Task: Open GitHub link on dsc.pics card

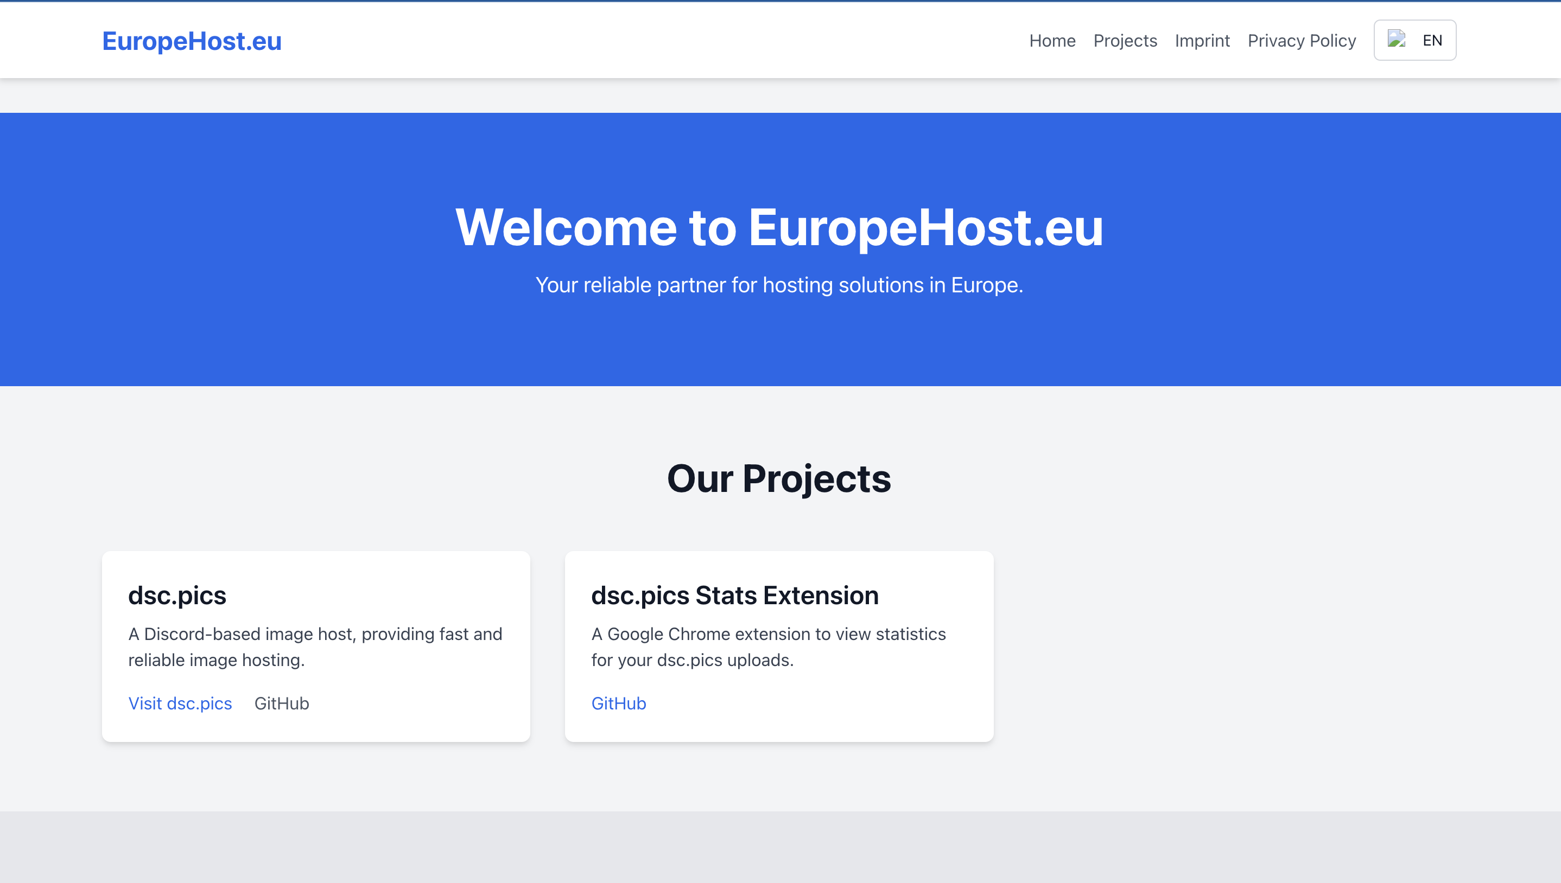Action: [x=282, y=703]
